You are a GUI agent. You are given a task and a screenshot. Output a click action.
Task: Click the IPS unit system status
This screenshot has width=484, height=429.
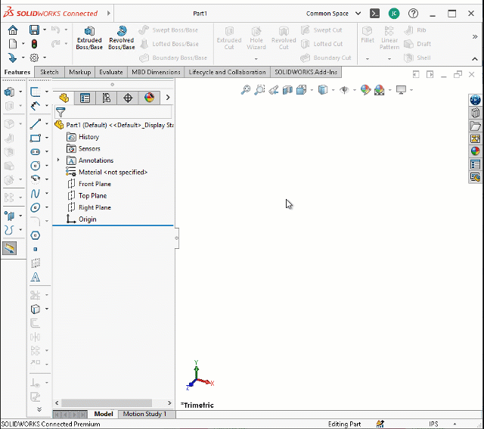[x=433, y=424]
